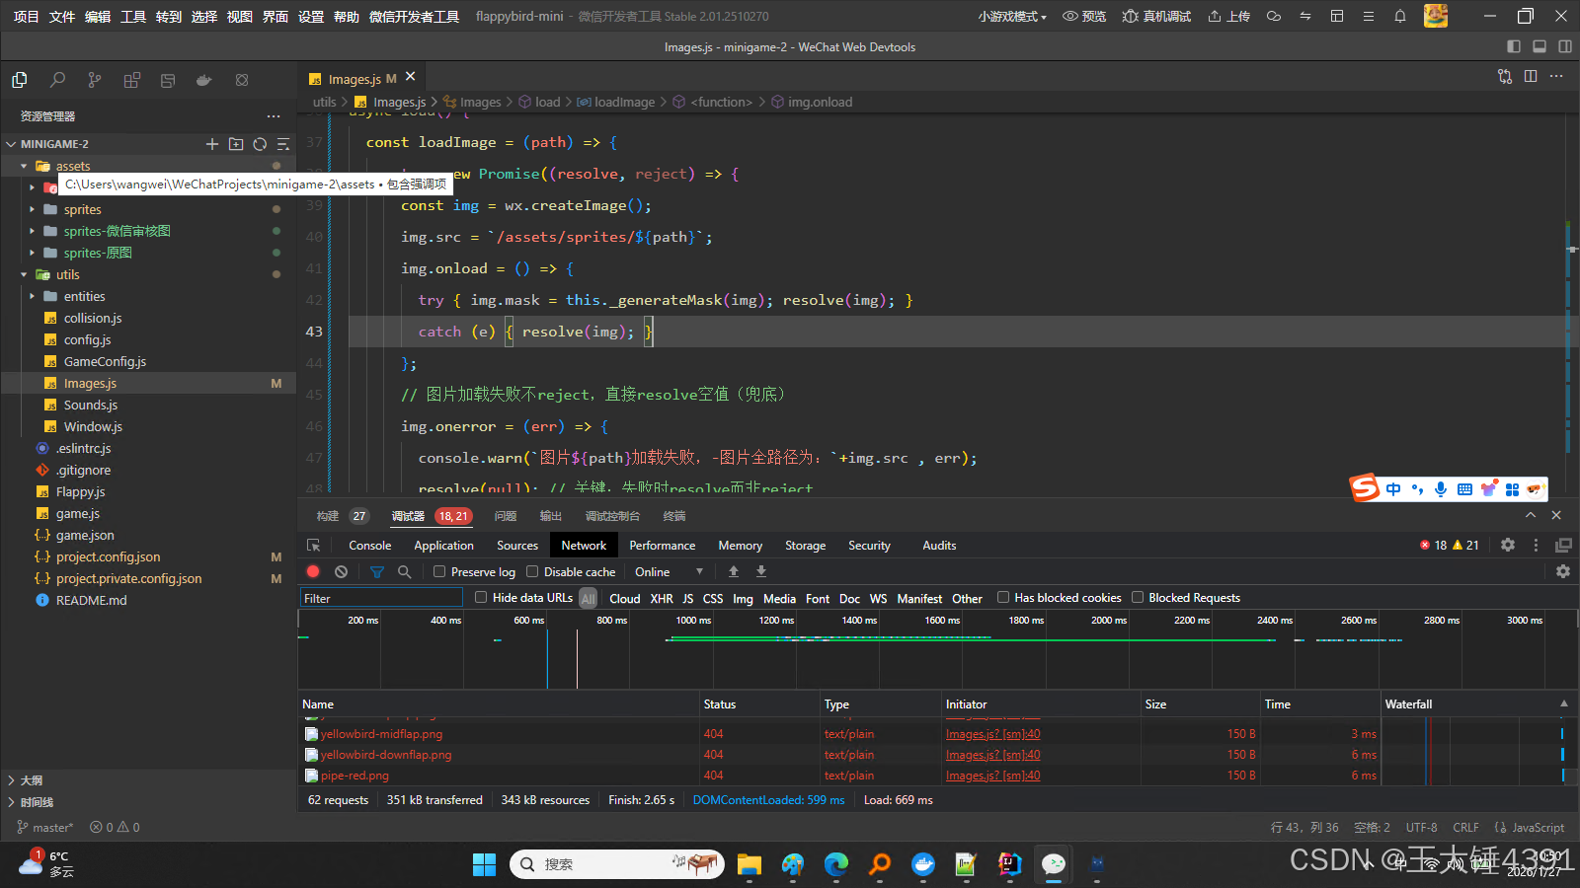Image resolution: width=1580 pixels, height=888 pixels.
Task: Close the Images.js editor tab
Action: (411, 77)
